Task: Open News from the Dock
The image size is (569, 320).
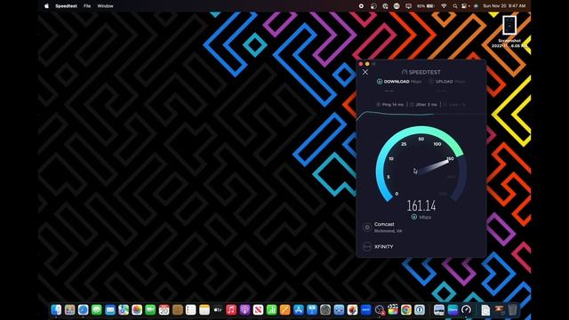Action: [x=258, y=310]
